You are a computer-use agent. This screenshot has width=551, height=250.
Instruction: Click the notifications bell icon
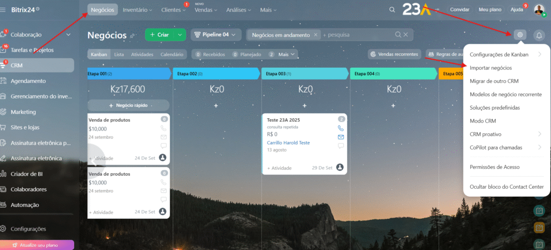tap(539, 35)
